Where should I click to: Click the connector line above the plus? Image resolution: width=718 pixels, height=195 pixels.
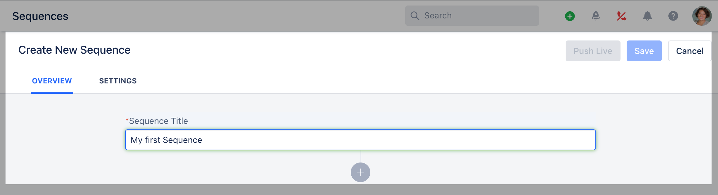coord(361,156)
